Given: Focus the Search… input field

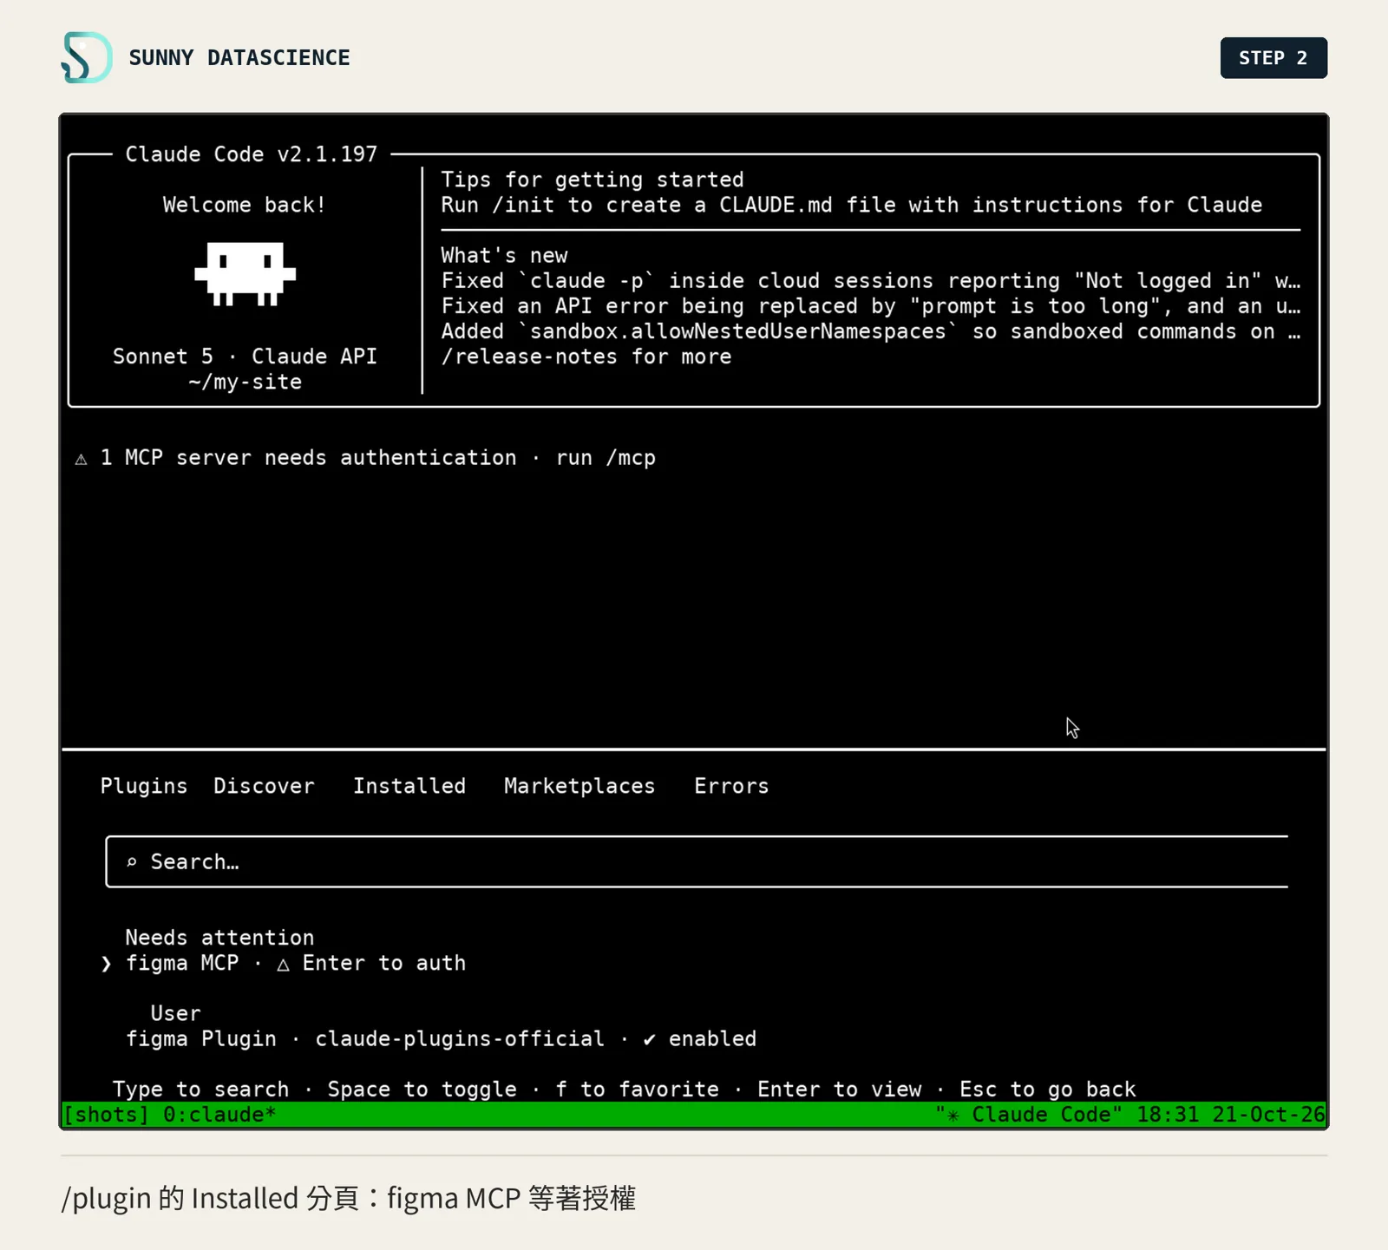Looking at the screenshot, I should click(697, 861).
